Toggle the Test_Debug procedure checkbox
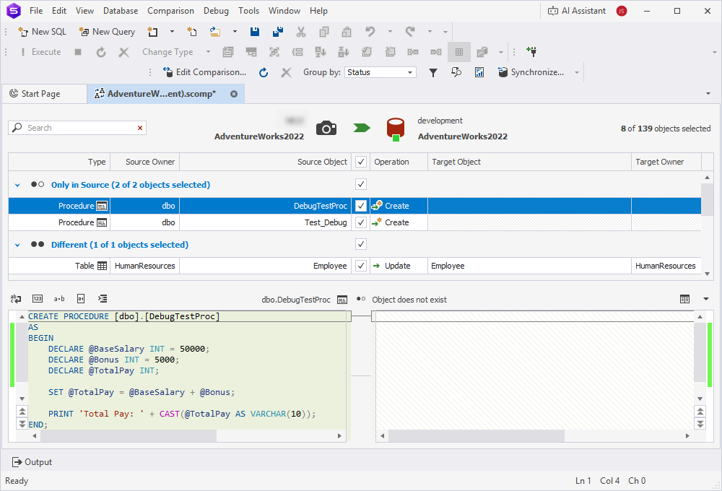Viewport: 722px width, 491px height. (361, 222)
